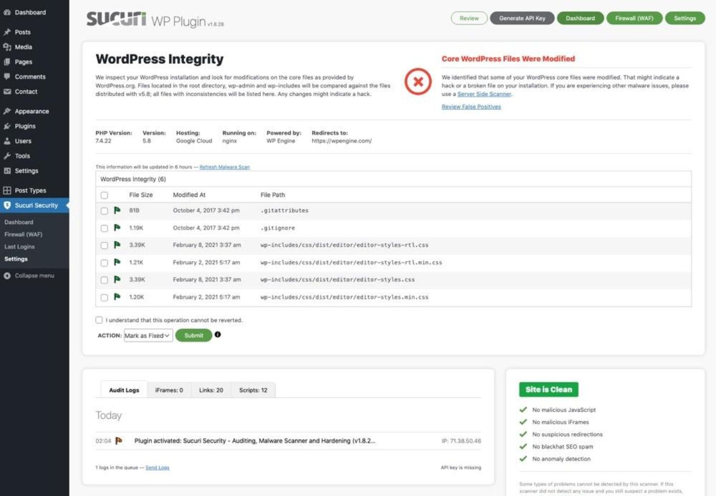Switch to the Scripts: 12 tab
716x496 pixels.
coord(253,390)
